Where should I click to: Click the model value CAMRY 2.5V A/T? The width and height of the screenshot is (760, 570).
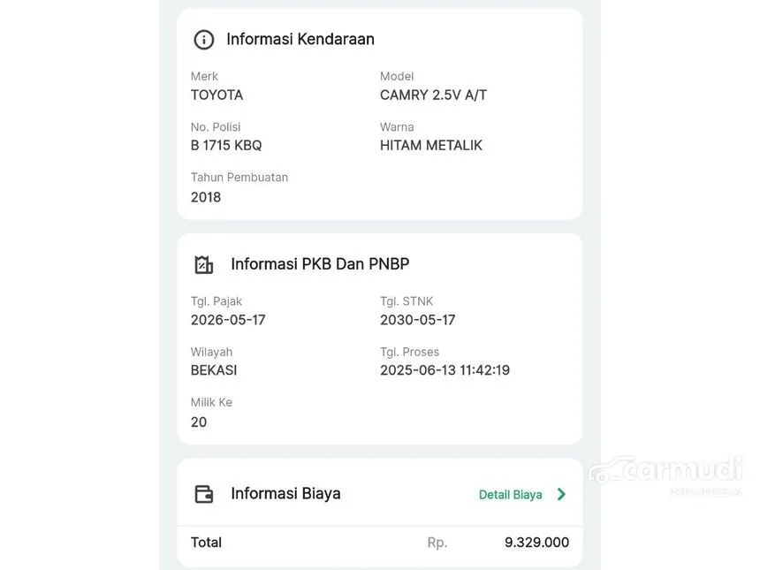pyautogui.click(x=433, y=95)
